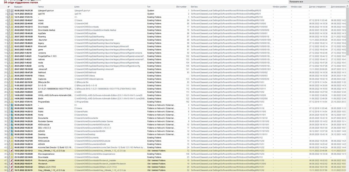The image size is (349, 172).
Task: Click the folder icon in the Roaming row
Action: [x=12, y=36]
